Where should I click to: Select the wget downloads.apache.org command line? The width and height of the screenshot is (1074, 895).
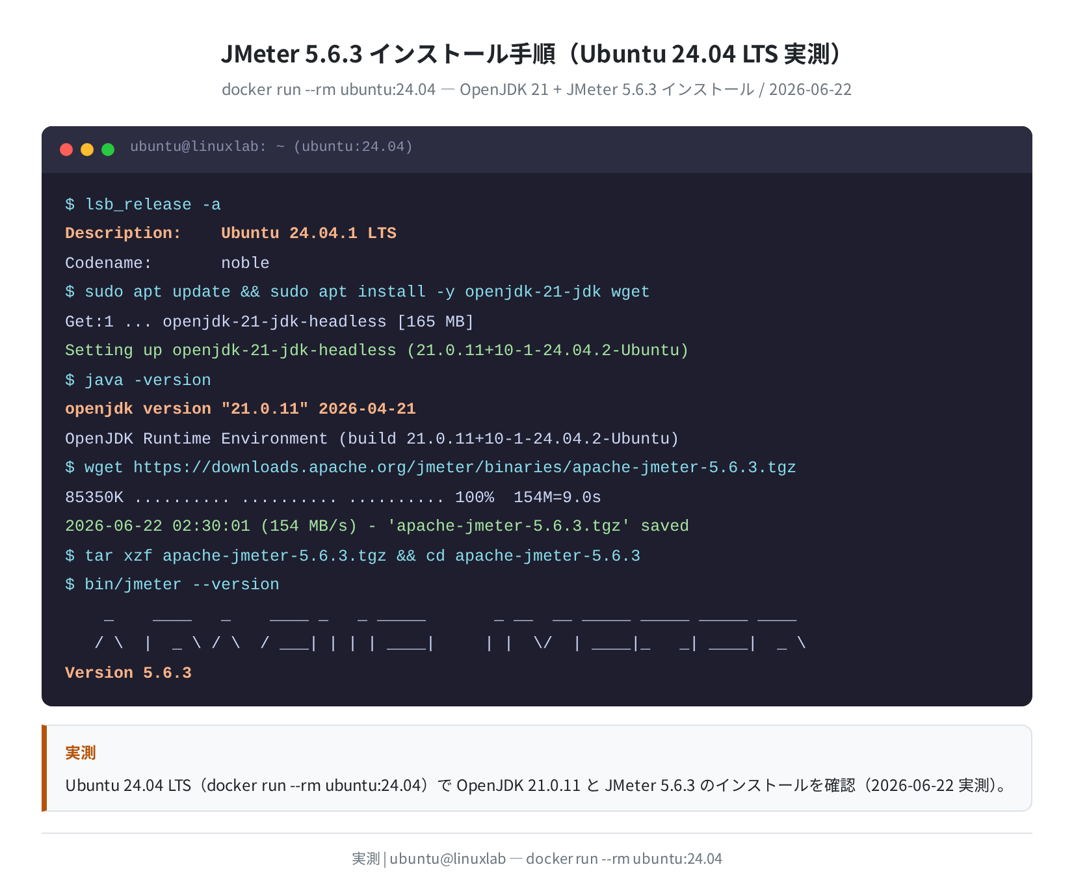tap(430, 468)
